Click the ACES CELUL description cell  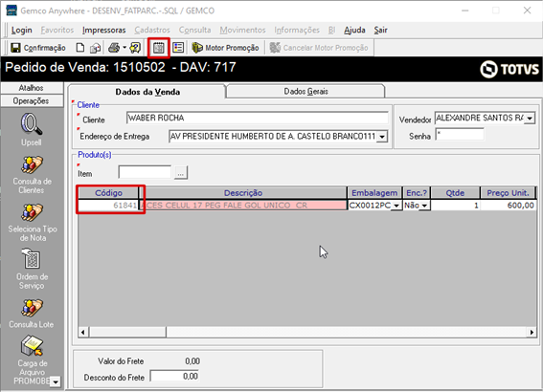pos(243,206)
